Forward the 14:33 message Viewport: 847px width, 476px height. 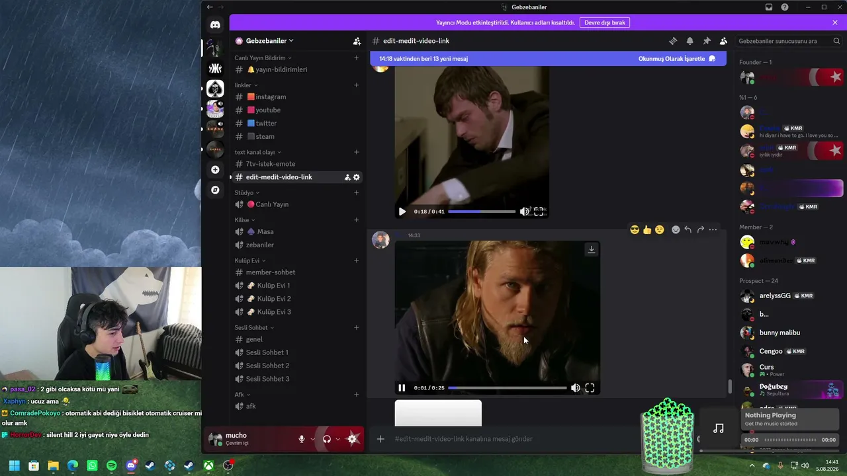click(700, 229)
